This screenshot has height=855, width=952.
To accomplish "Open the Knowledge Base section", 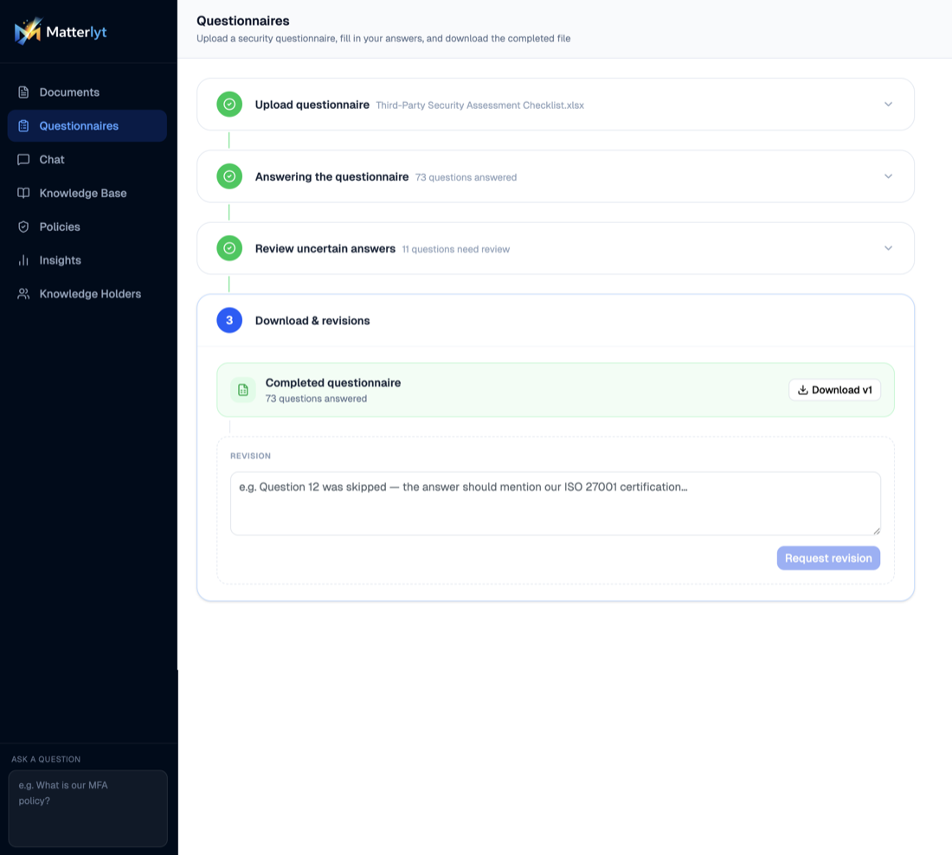I will [x=87, y=193].
